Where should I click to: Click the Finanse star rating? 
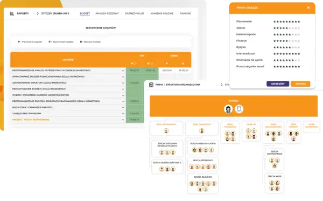(286, 41)
